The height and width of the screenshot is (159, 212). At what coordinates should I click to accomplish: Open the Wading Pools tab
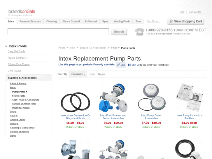[122, 21]
